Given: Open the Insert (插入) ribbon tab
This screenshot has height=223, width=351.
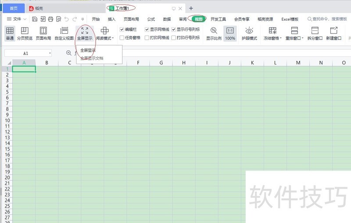Looking at the screenshot, I should tap(112, 19).
